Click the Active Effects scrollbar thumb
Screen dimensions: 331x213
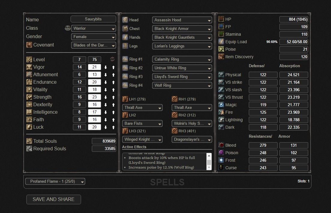pos(209,162)
